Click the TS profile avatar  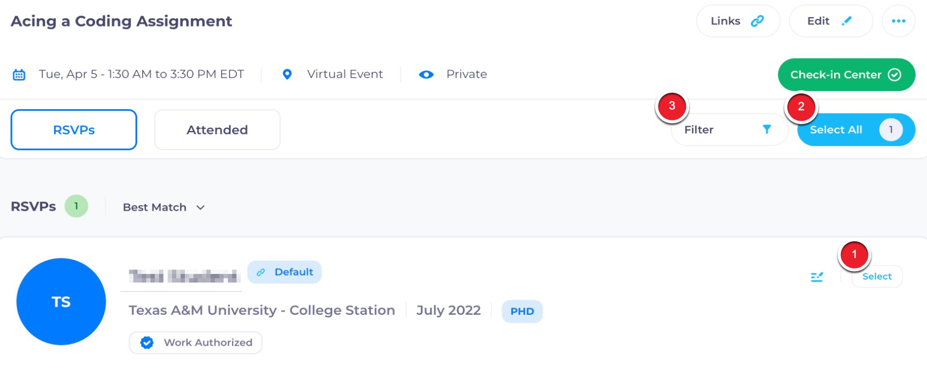pyautogui.click(x=61, y=301)
